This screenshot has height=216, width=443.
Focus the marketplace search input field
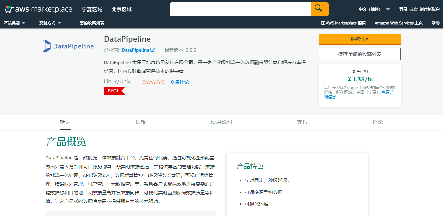(x=240, y=9)
